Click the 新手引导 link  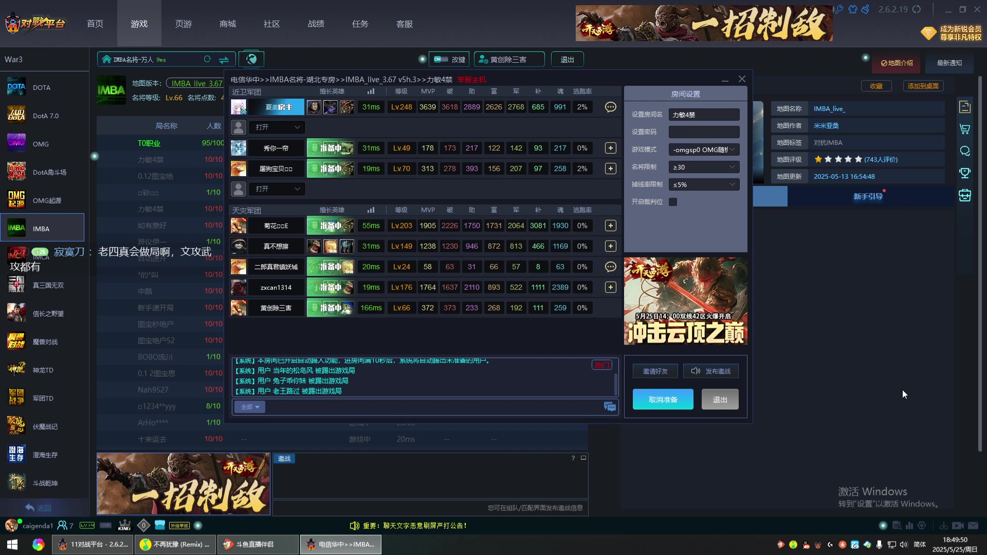[x=868, y=196]
